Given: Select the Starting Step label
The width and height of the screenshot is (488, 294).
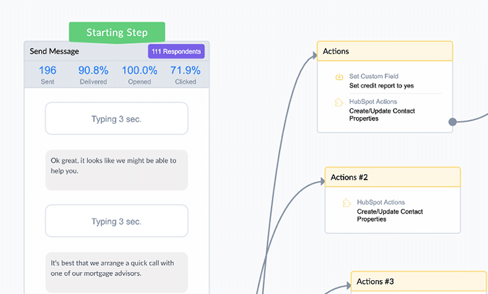Looking at the screenshot, I should point(117,32).
